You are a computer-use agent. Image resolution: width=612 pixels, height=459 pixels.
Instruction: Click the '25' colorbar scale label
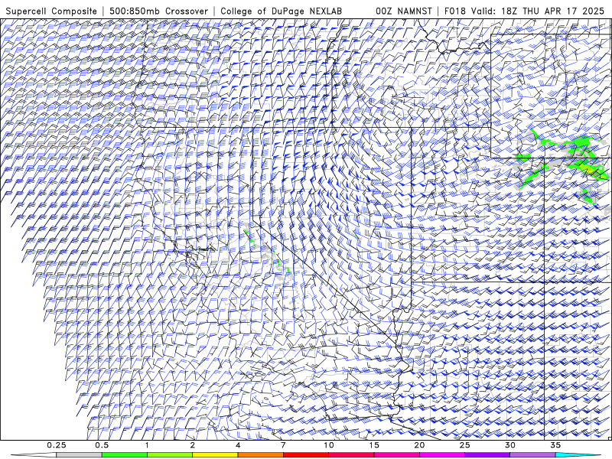click(x=464, y=445)
